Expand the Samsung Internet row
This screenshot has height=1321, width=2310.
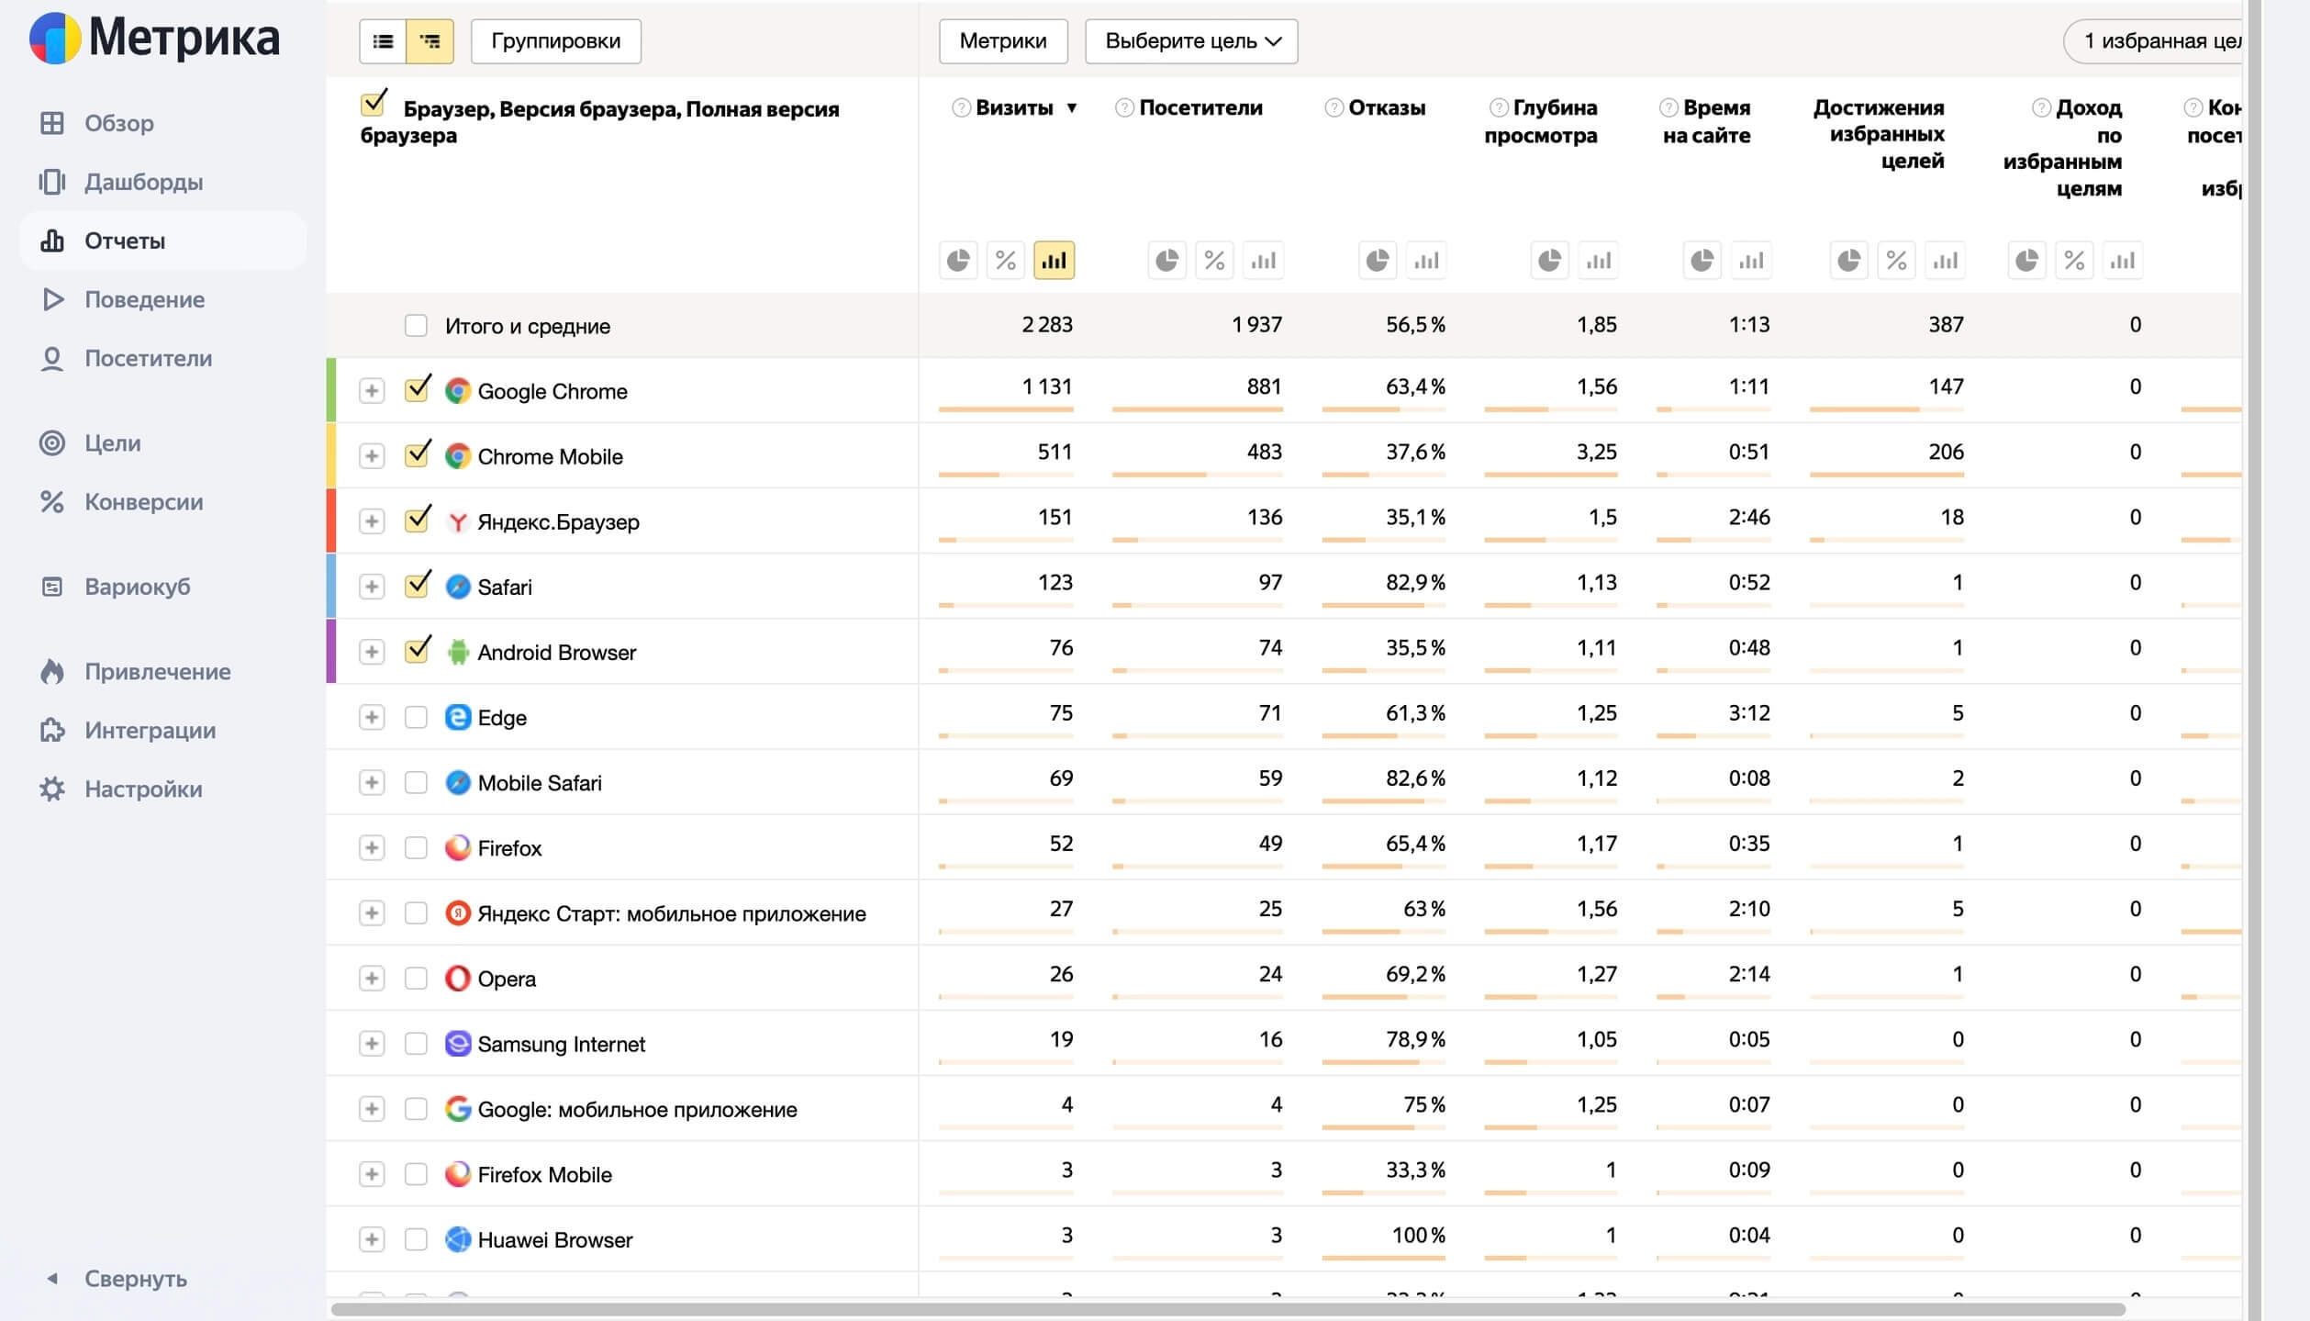pyautogui.click(x=371, y=1043)
